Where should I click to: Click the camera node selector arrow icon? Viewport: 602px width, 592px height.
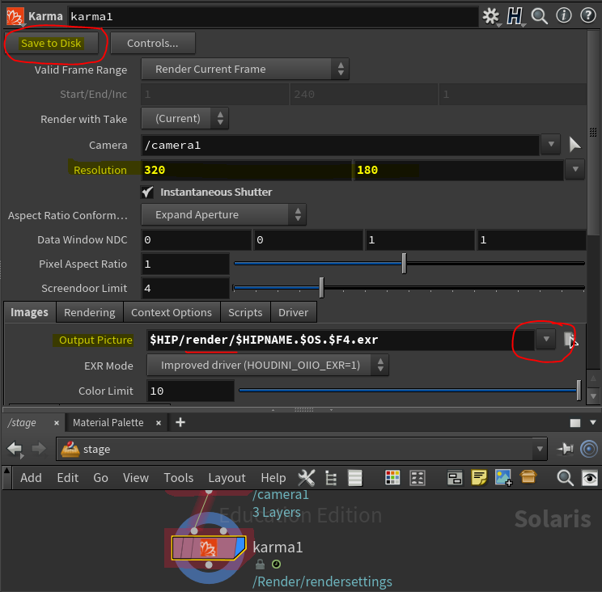point(574,145)
